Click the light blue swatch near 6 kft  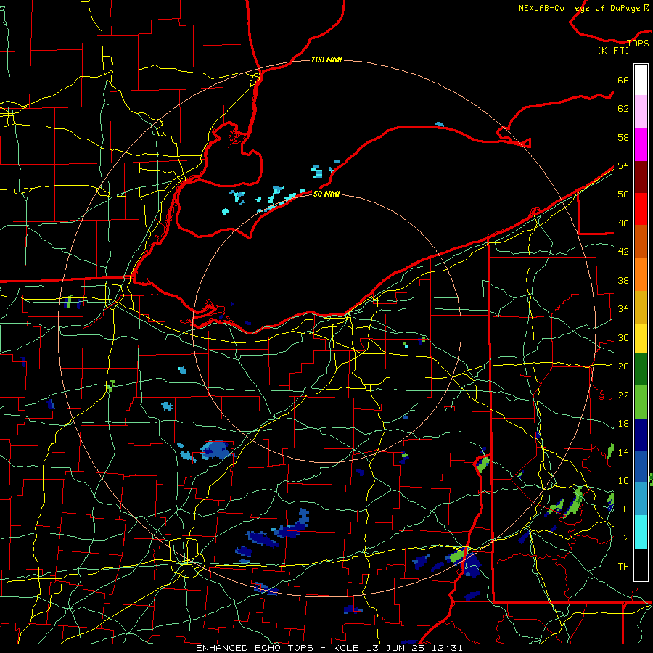pos(641,498)
